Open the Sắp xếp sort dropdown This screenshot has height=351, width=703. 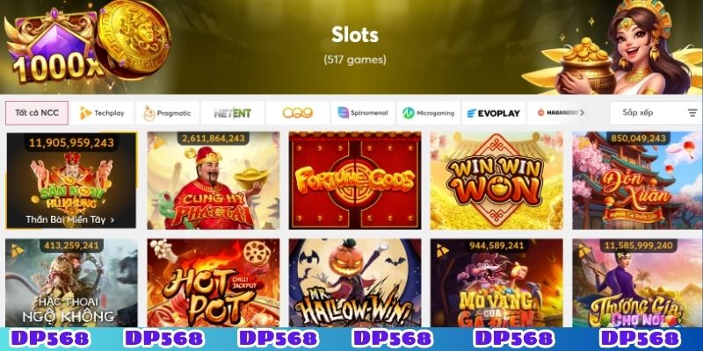click(656, 113)
